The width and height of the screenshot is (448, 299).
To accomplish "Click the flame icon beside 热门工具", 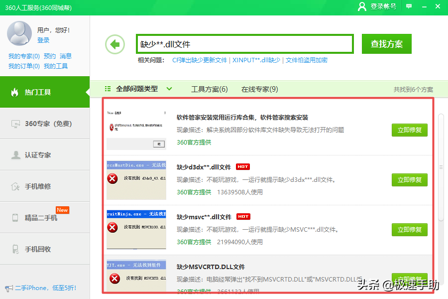I will (x=14, y=92).
